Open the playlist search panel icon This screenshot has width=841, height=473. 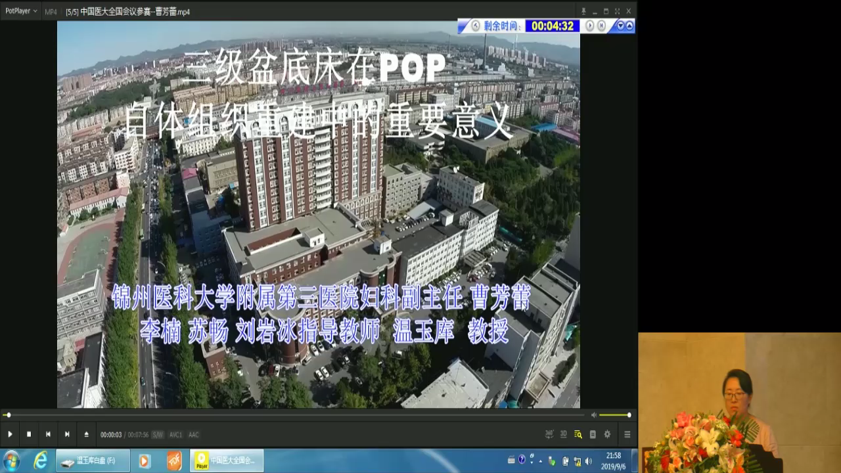click(578, 434)
